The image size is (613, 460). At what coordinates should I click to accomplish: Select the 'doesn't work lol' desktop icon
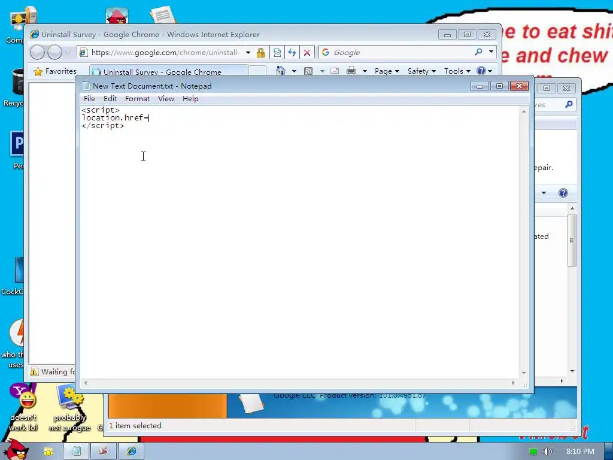[23, 407]
